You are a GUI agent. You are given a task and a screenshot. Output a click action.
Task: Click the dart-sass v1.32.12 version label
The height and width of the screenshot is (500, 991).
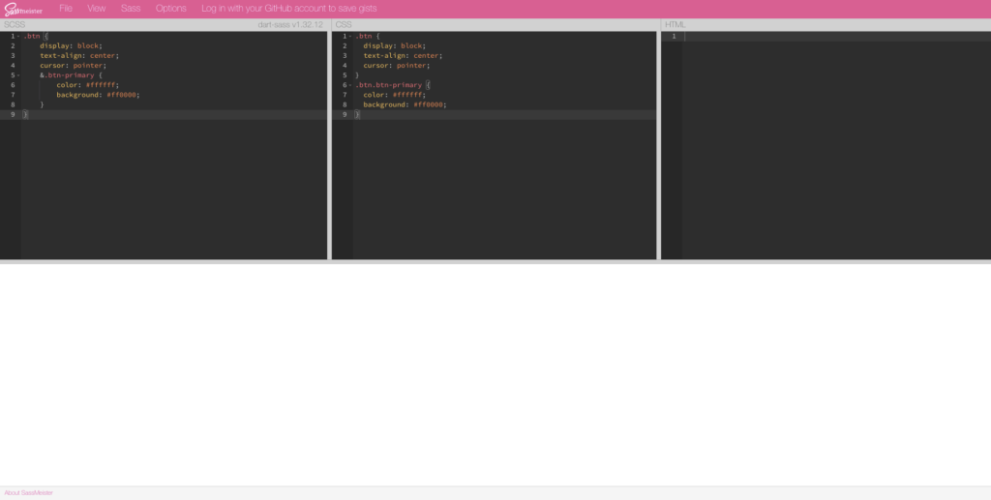point(290,24)
